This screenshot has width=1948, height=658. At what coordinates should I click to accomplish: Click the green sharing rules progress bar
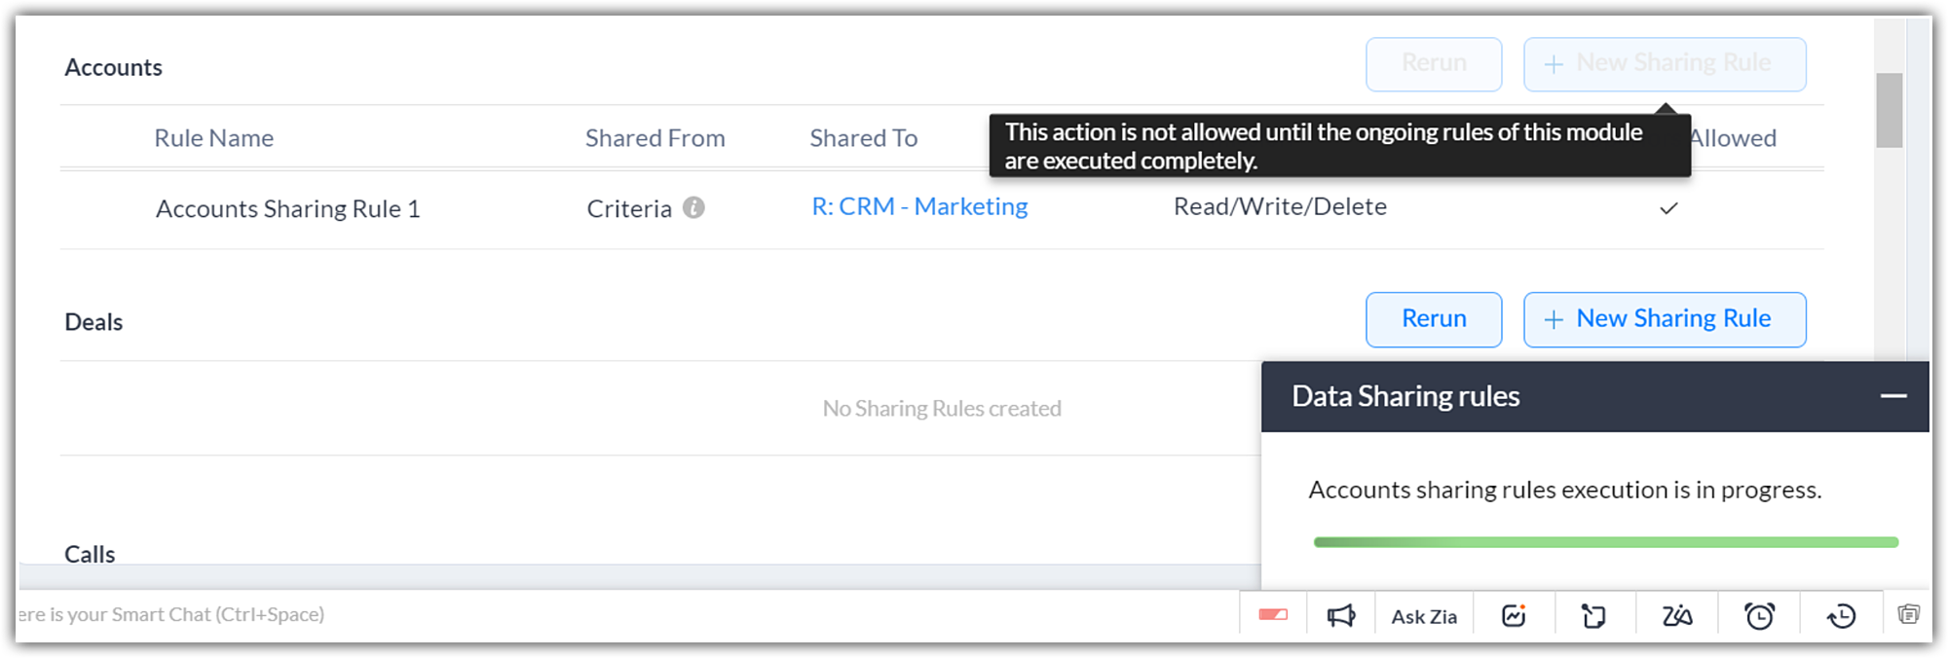click(x=1605, y=542)
